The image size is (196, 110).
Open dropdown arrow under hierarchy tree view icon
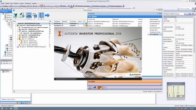pyautogui.click(x=29, y=19)
